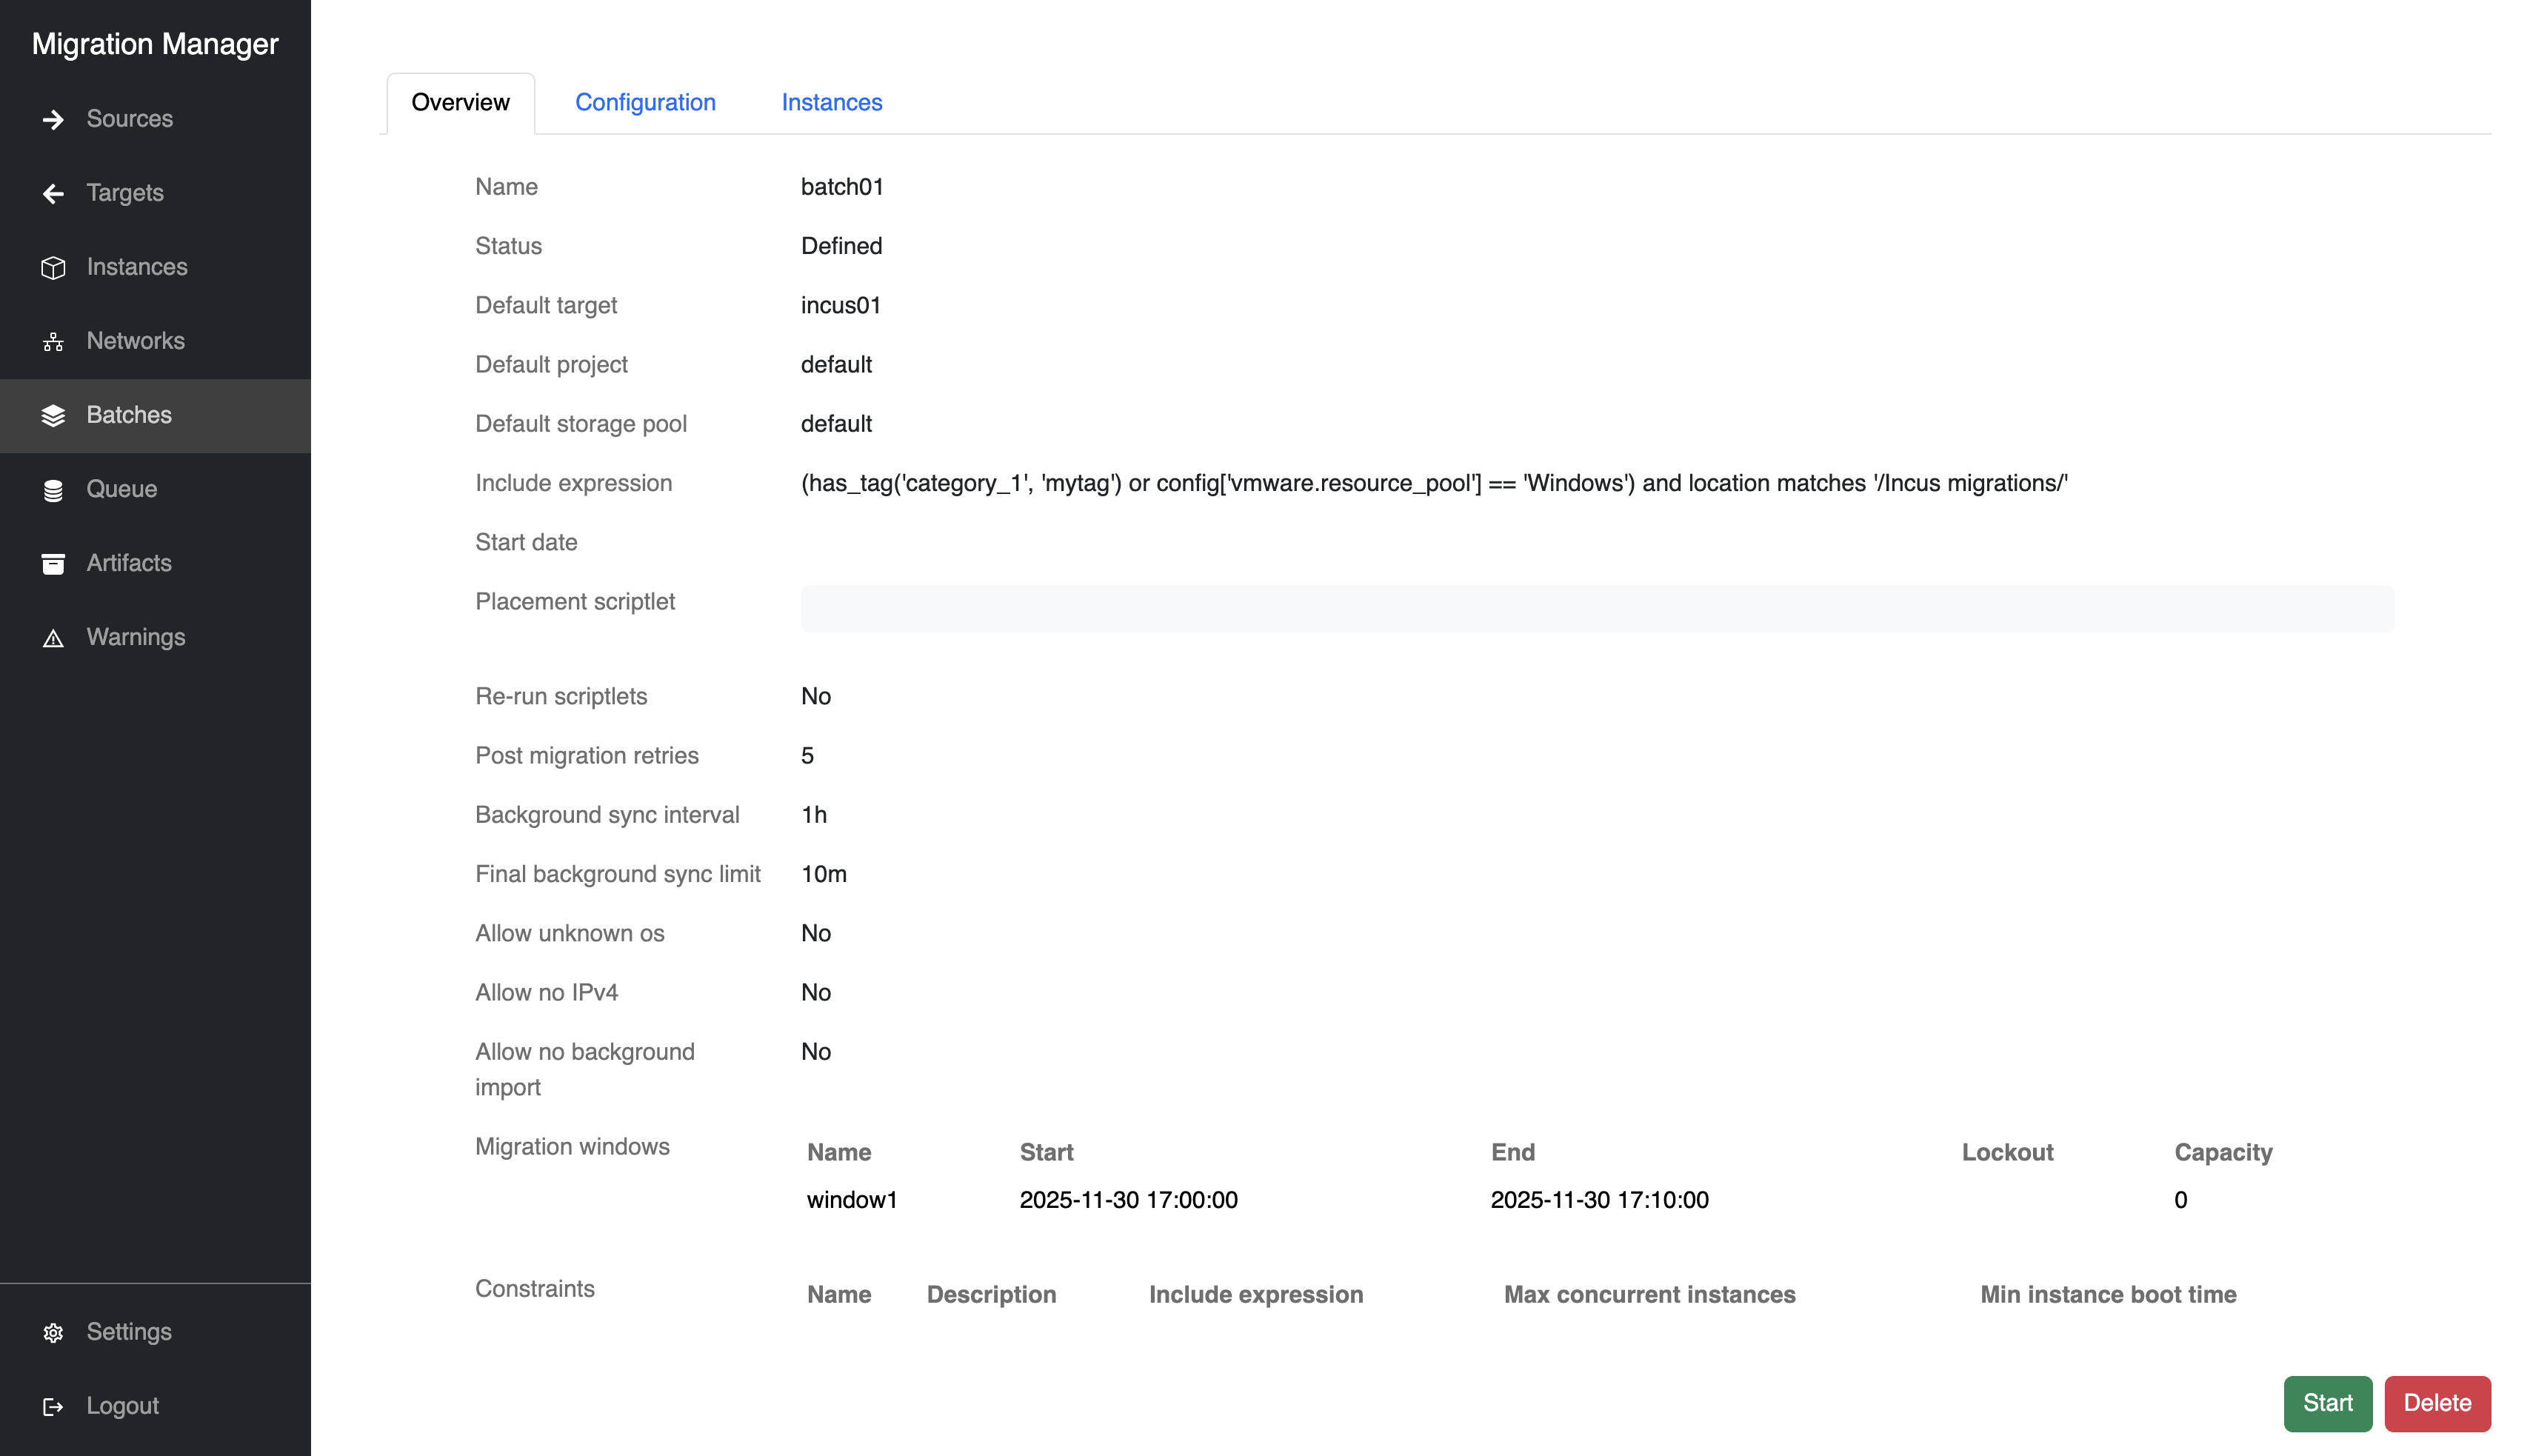Click the Queue database stack icon
Viewport: 2533px width, 1456px height.
[x=53, y=490]
